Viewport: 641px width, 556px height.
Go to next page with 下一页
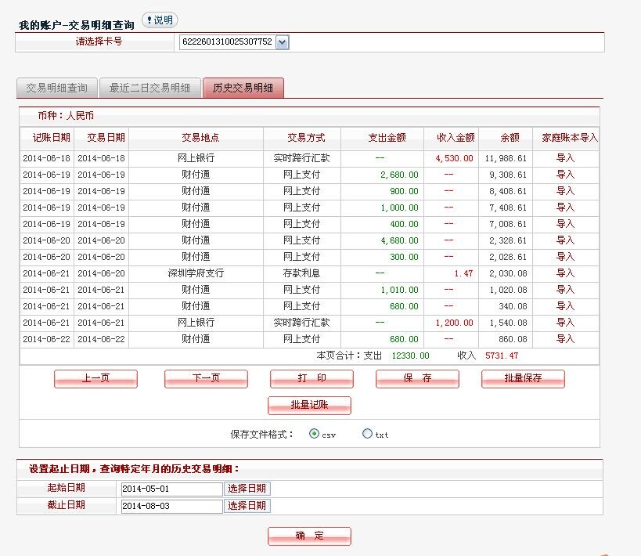click(206, 378)
